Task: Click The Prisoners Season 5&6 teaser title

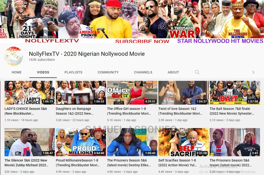Action: [x=231, y=162]
